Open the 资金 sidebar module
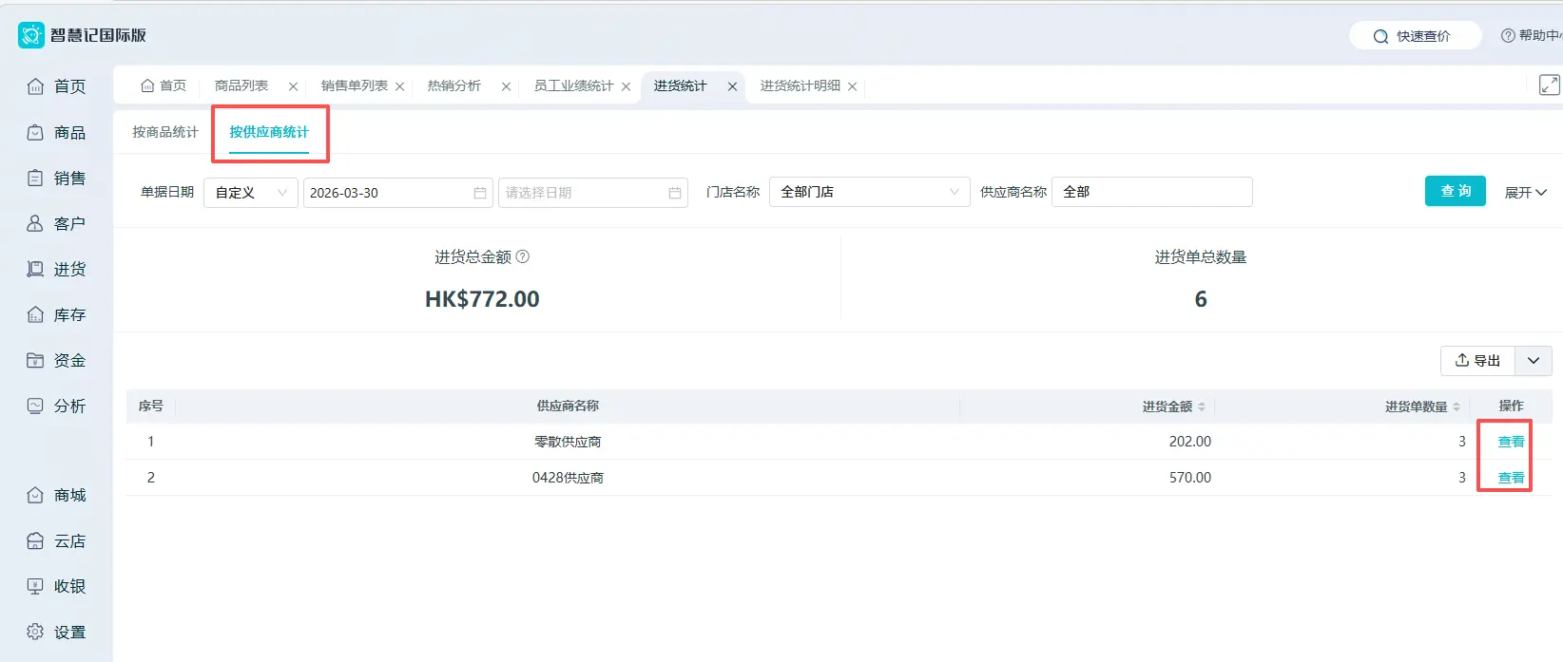Image resolution: width=1563 pixels, height=662 pixels. [56, 360]
